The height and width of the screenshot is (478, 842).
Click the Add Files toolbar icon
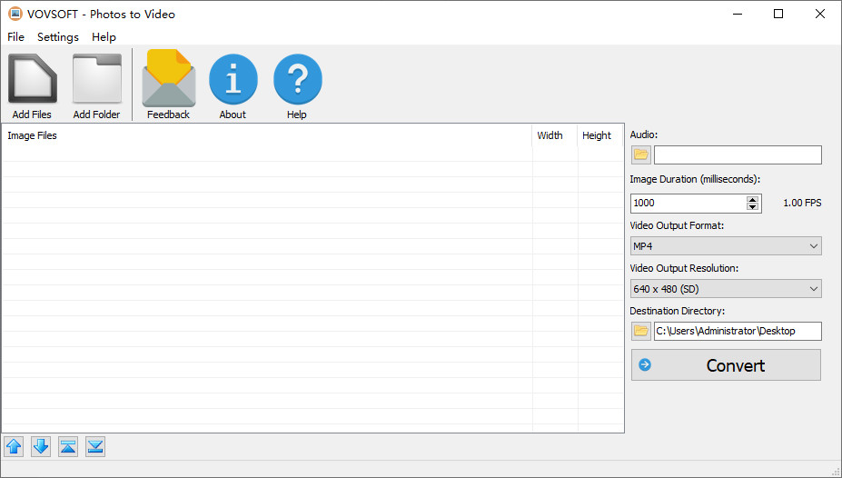pos(32,78)
